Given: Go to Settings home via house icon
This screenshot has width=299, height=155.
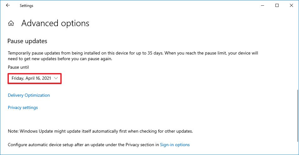Looking at the screenshot, I should 11,23.
